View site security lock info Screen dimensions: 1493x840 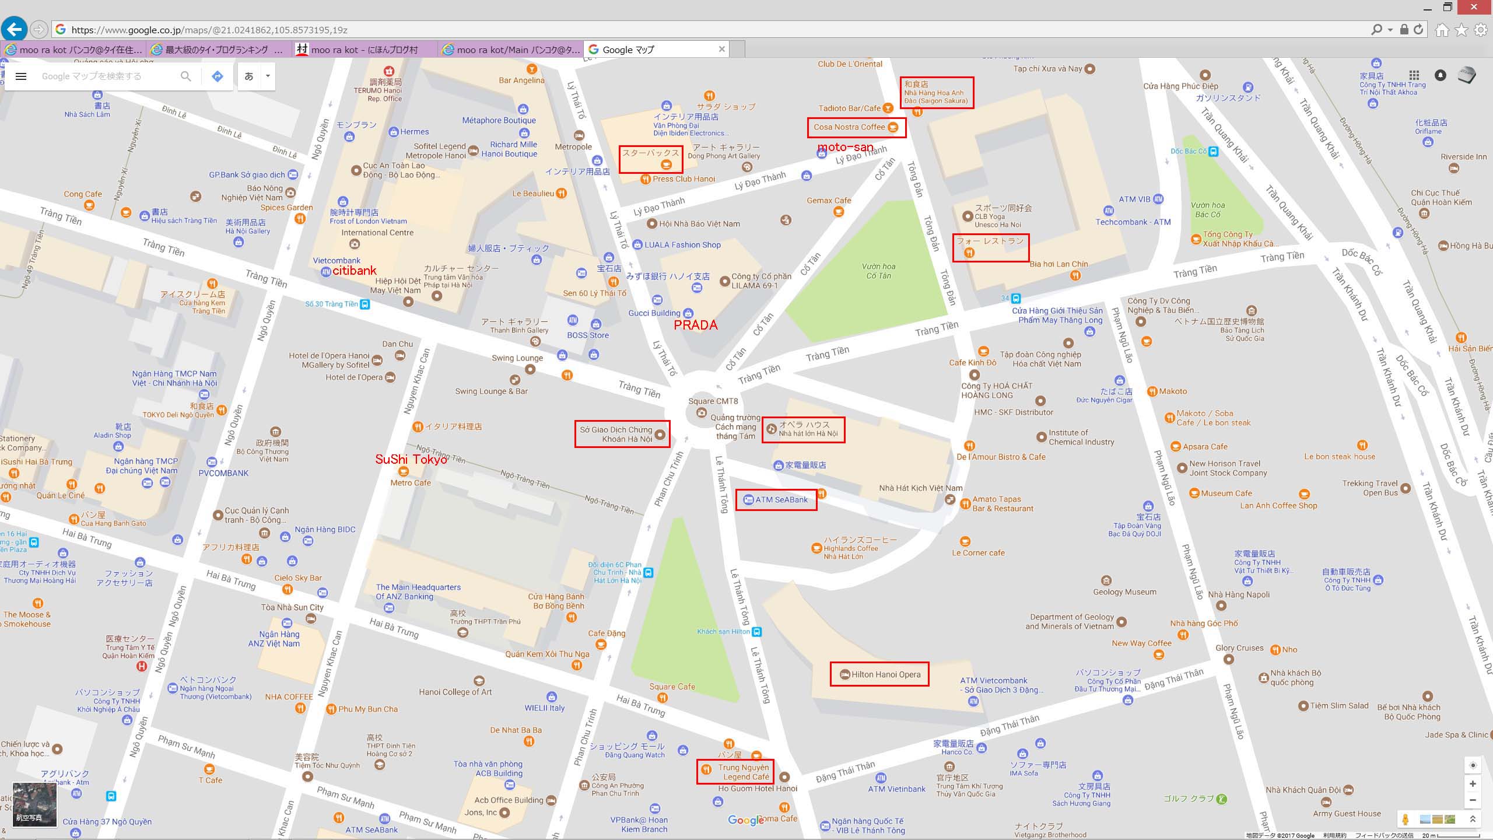(1404, 29)
